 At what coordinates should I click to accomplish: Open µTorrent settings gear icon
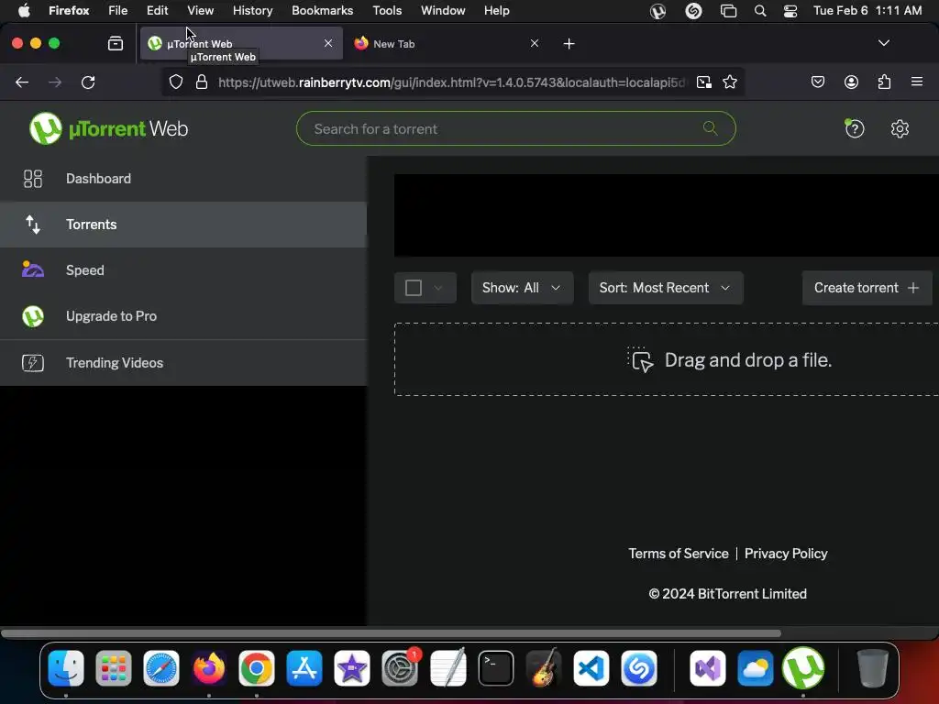(900, 128)
